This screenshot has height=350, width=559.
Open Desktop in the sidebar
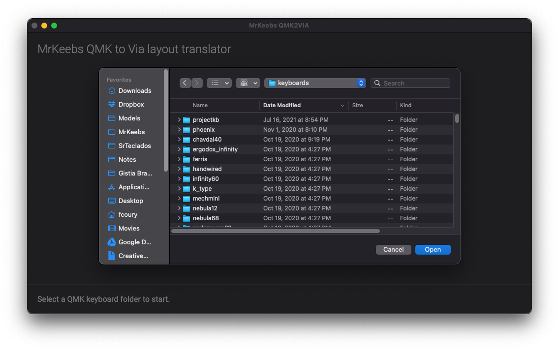pos(125,201)
